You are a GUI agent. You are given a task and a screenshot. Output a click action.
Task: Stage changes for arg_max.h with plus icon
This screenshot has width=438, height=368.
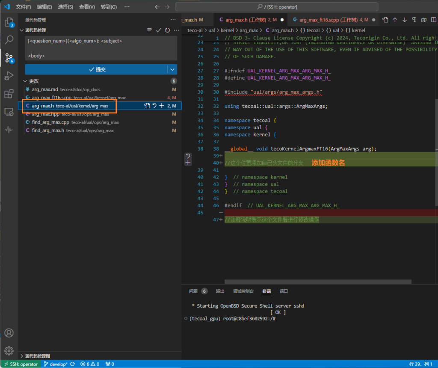[162, 106]
